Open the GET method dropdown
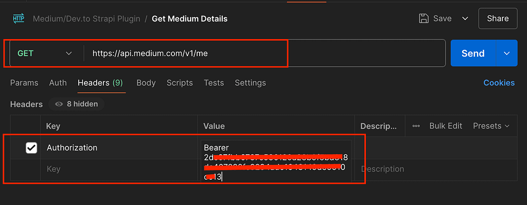Viewport: 527px width, 205px height. [45, 53]
